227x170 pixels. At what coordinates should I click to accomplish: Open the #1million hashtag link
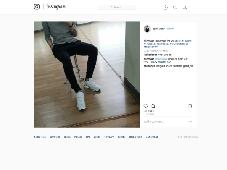tap(187, 41)
